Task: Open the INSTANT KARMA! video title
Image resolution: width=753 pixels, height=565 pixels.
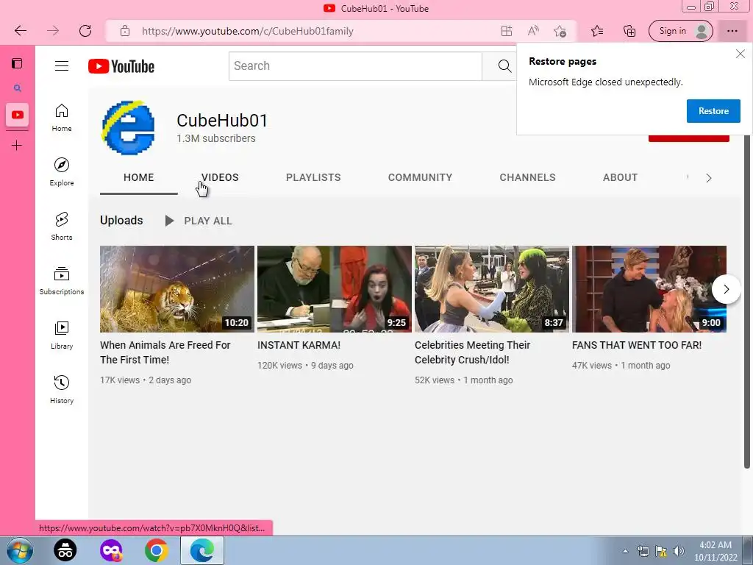Action: [299, 345]
